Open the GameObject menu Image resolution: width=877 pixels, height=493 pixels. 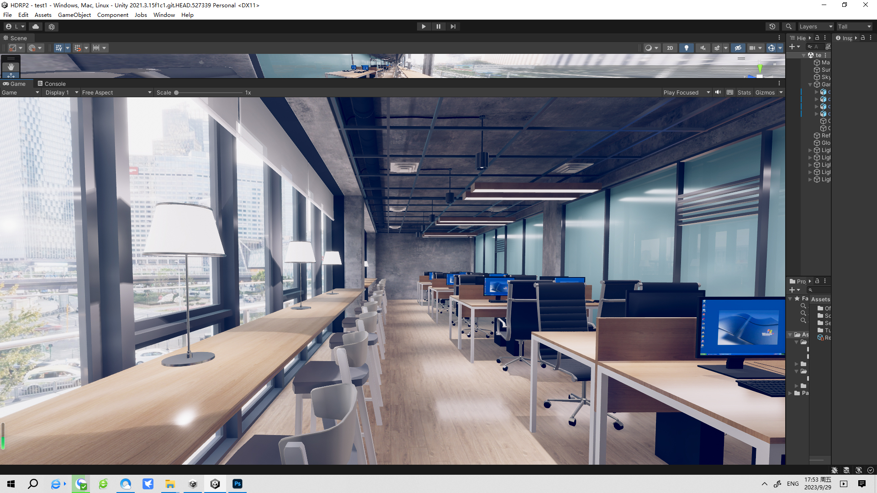74,15
